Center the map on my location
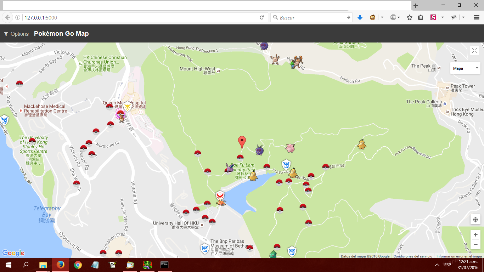Image resolution: width=484 pixels, height=272 pixels. 475,220
